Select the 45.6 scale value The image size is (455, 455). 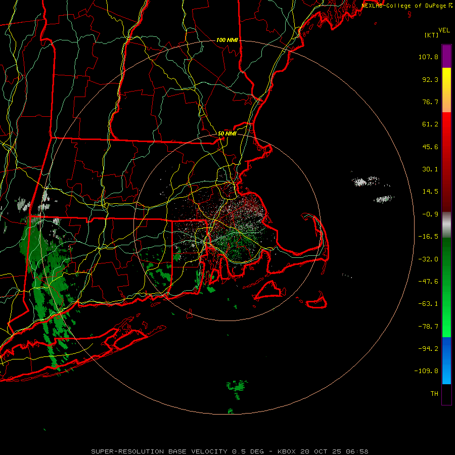click(430, 147)
